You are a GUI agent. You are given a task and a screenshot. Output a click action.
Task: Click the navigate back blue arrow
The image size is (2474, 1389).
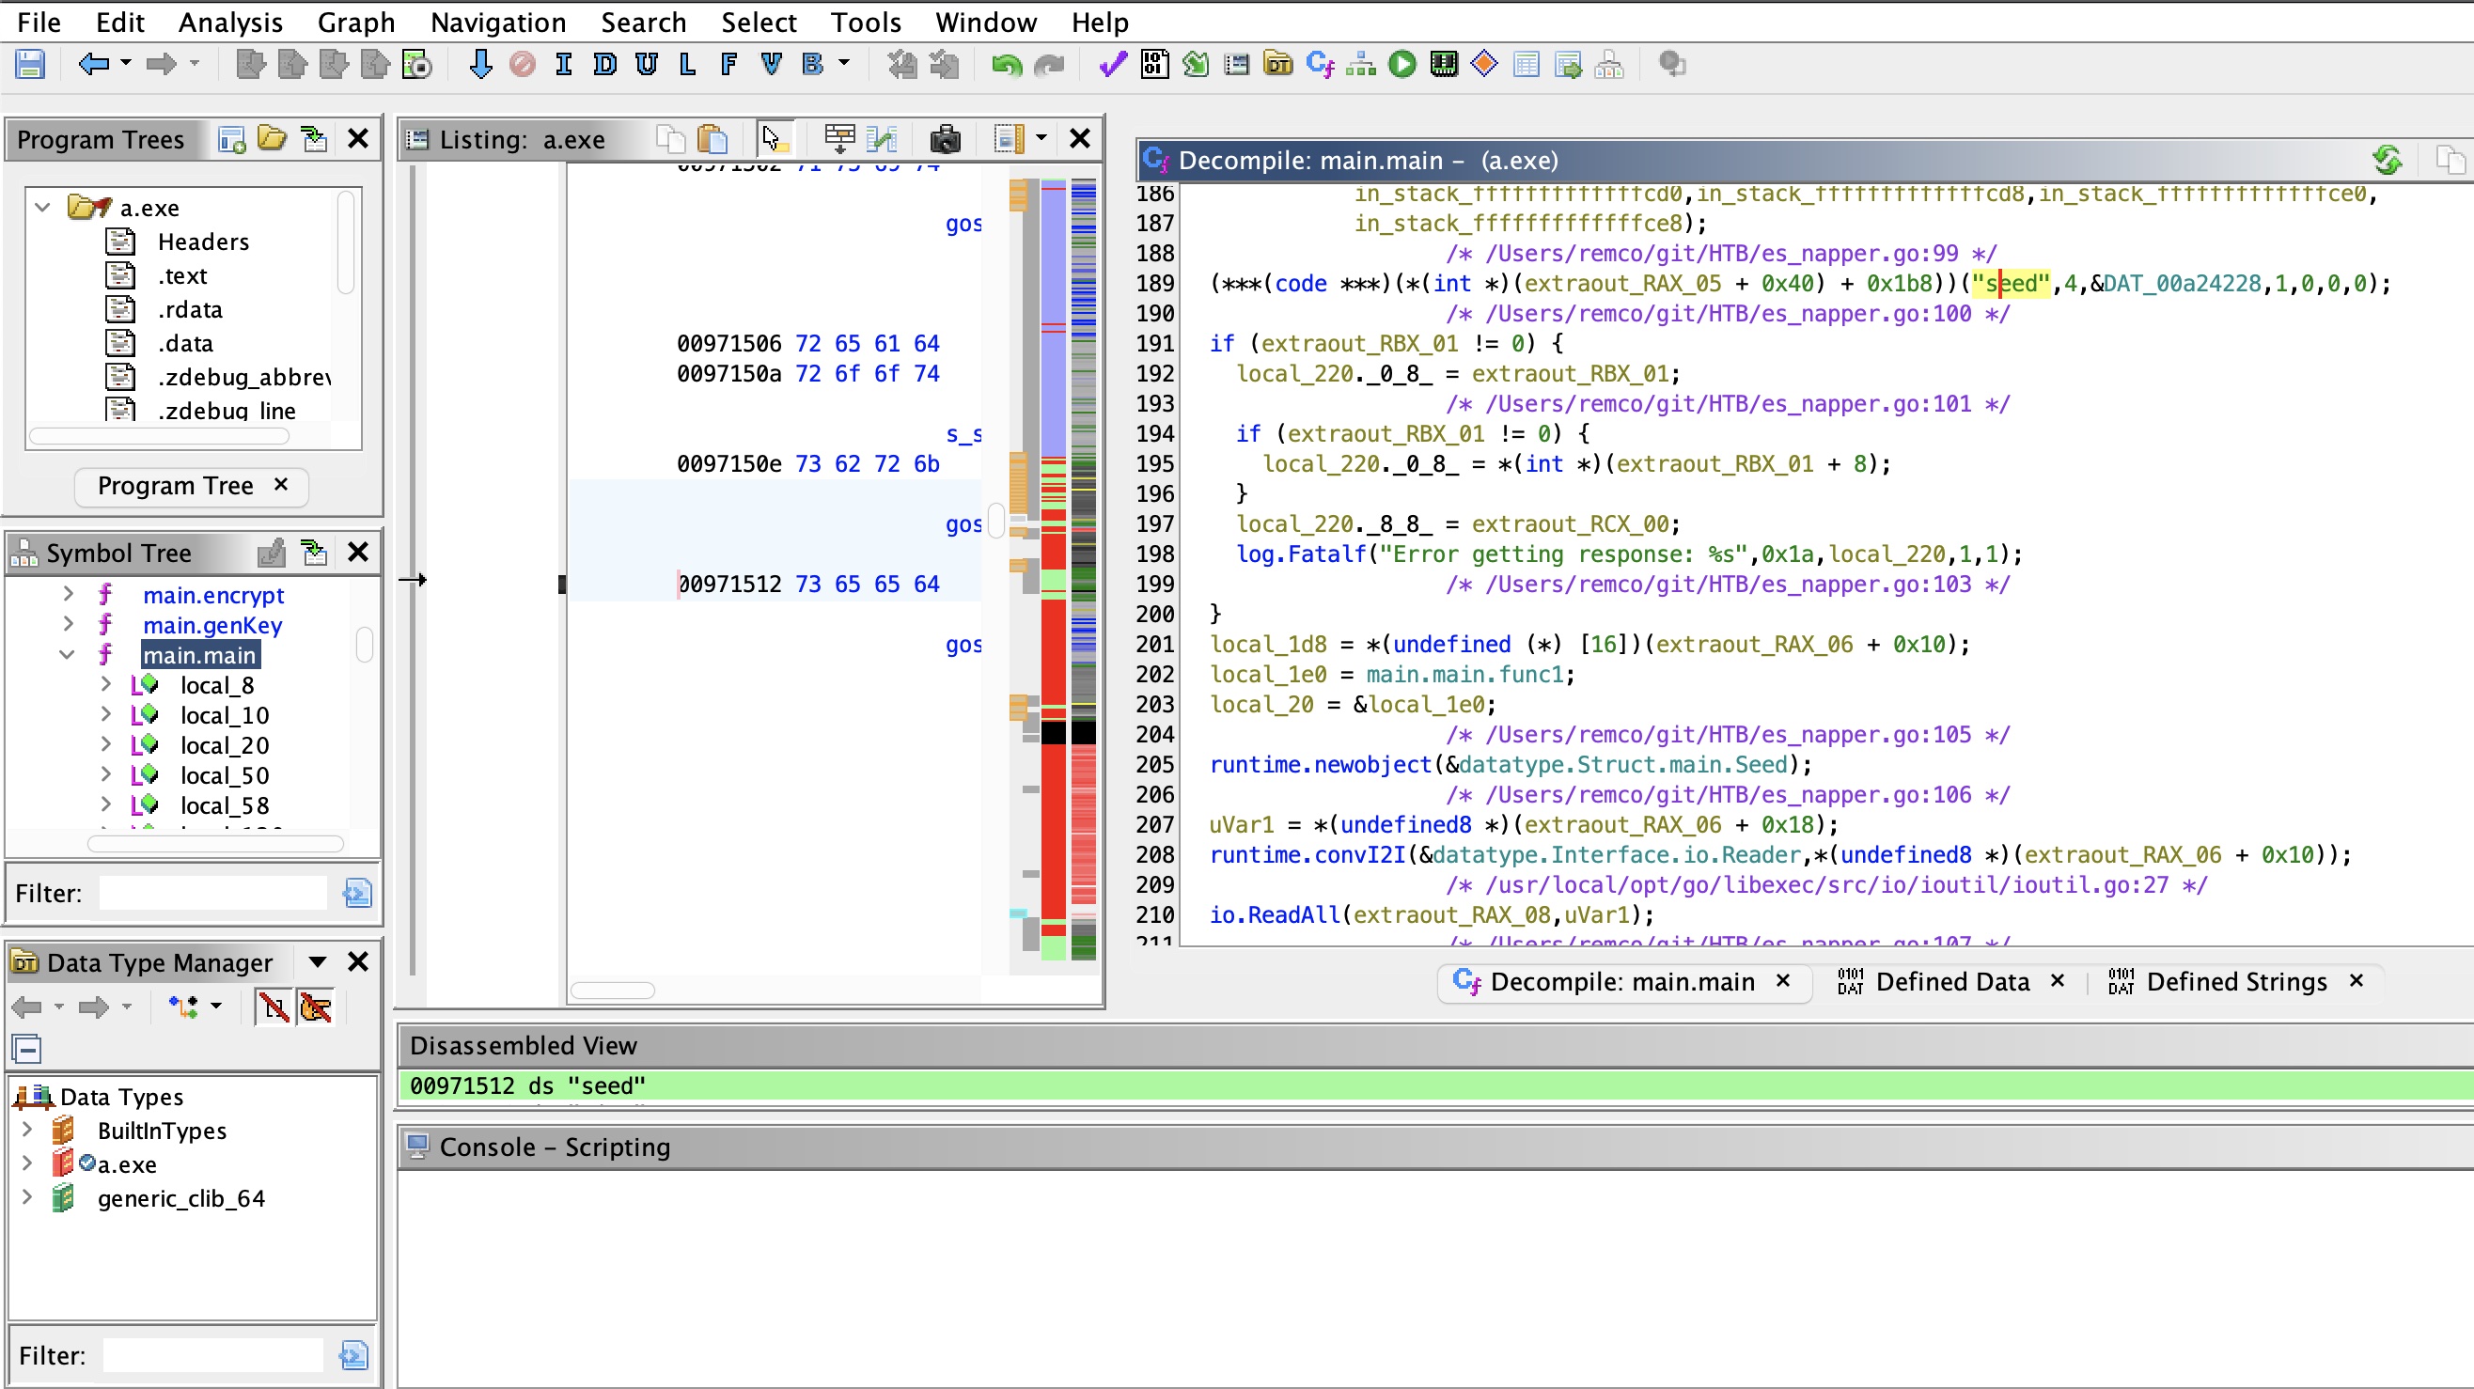tap(93, 64)
